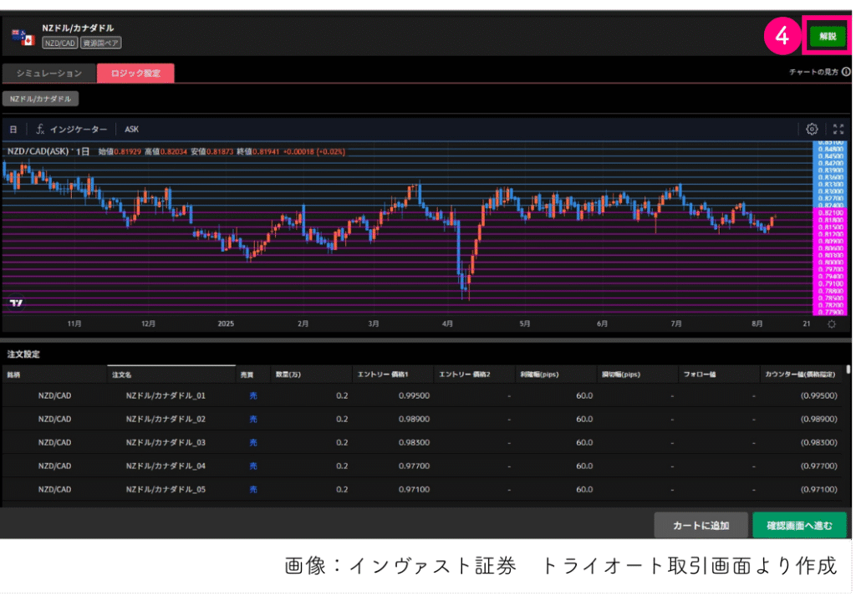Select order row NZドル/カナダドル_02
Screen dimensions: 856x596
422,419
